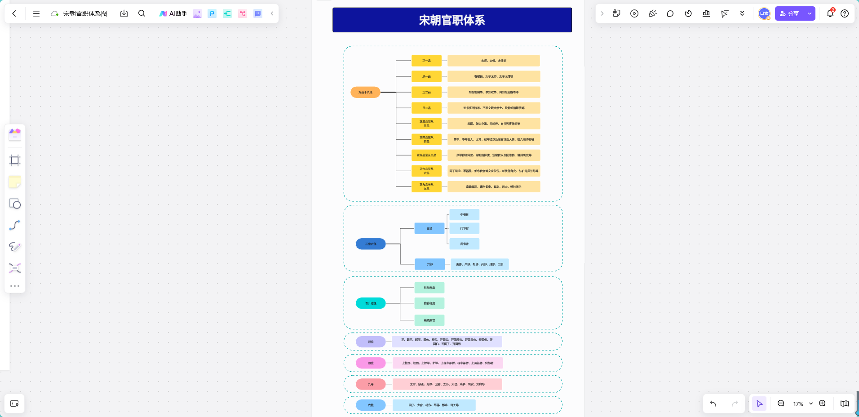Click the blue P presentation icon

click(x=212, y=13)
